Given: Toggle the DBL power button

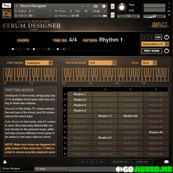Looking at the screenshot, I should pos(166,37).
